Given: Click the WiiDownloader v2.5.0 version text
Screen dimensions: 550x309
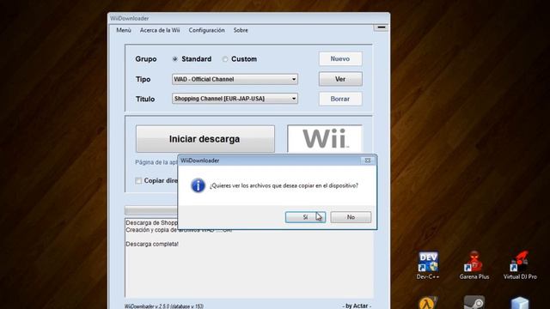Looking at the screenshot, I should point(164,306).
